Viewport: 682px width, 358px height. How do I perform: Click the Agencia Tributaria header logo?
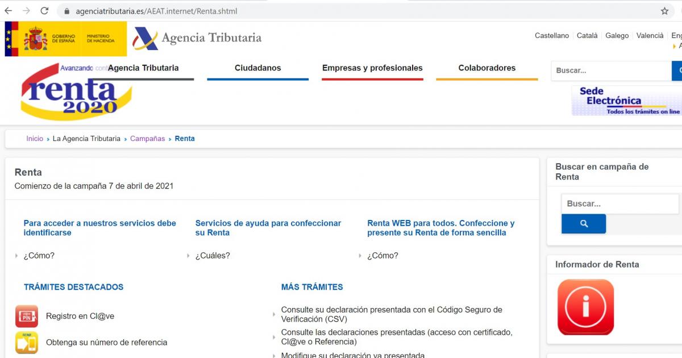point(197,38)
